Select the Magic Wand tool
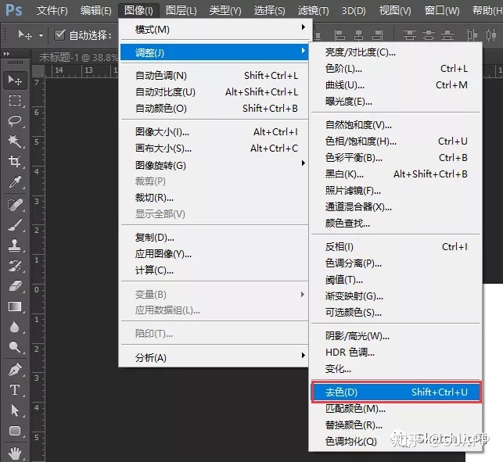This screenshot has width=503, height=462. pos(15,141)
